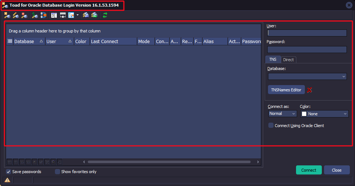Click the Last Connect column header
355x186 pixels.
113,41
